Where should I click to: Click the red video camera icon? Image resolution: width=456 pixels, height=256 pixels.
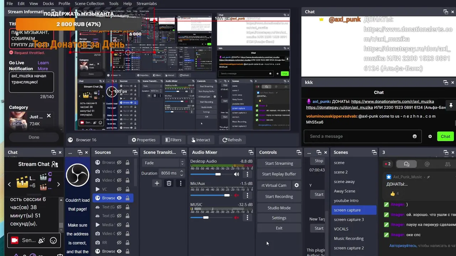click(15, 240)
